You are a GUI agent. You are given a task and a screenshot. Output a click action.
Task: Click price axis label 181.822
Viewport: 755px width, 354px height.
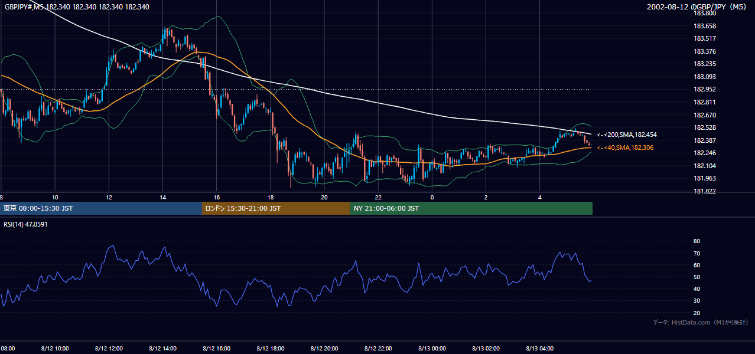pos(705,191)
